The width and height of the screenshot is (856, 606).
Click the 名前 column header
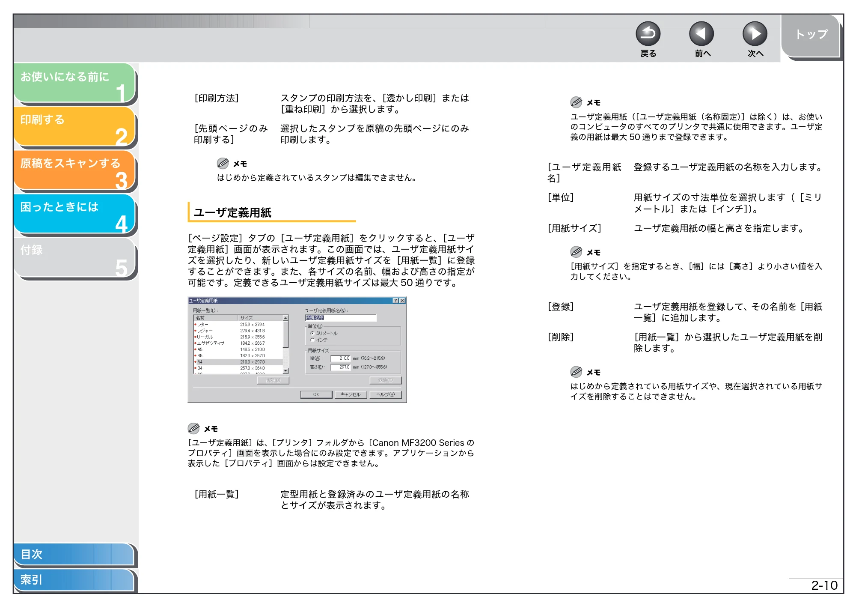pos(216,318)
